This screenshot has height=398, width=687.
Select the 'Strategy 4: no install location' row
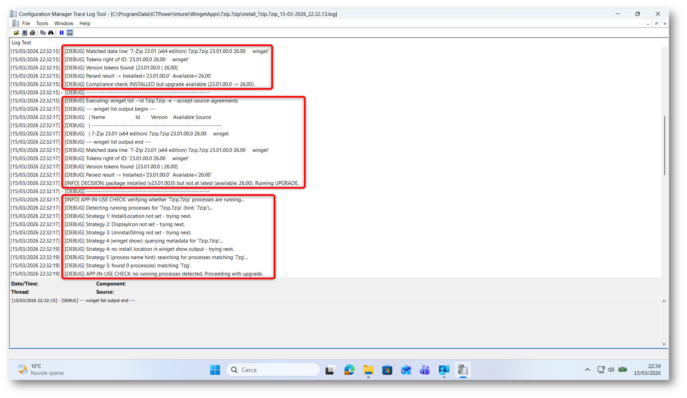pyautogui.click(x=335, y=249)
